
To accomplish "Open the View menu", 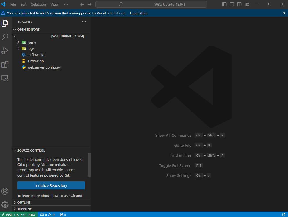I will tap(54, 4).
